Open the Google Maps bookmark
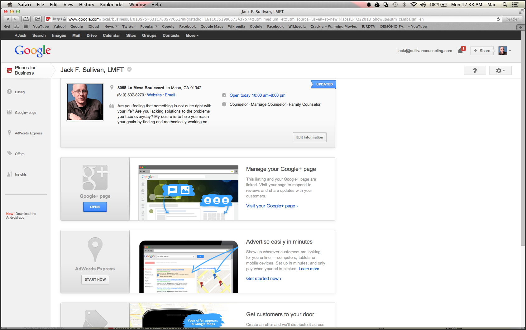The width and height of the screenshot is (526, 330). (x=212, y=27)
